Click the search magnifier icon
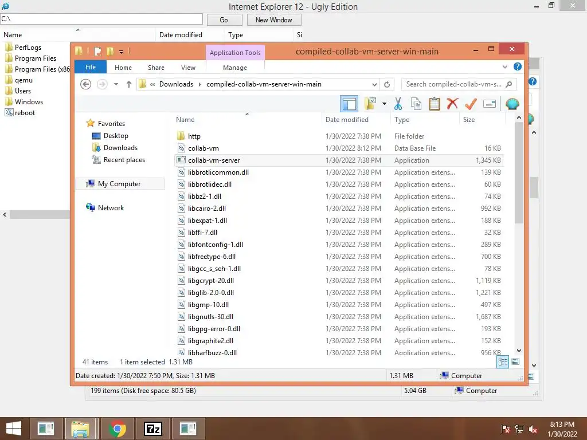 (x=508, y=84)
